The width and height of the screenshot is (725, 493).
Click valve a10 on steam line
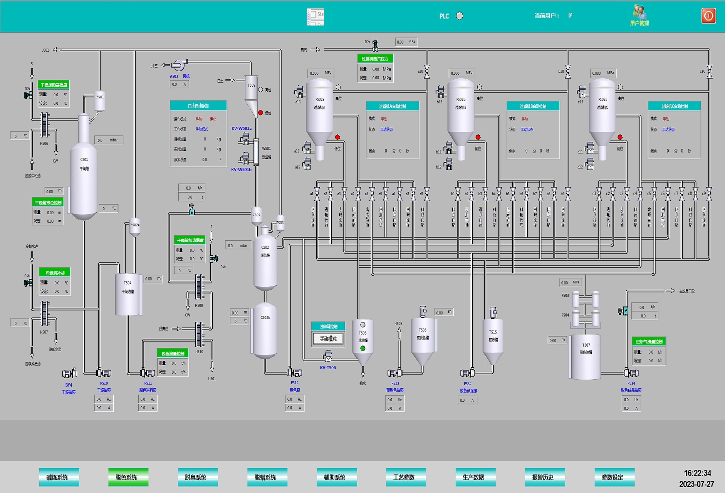pyautogui.click(x=427, y=72)
